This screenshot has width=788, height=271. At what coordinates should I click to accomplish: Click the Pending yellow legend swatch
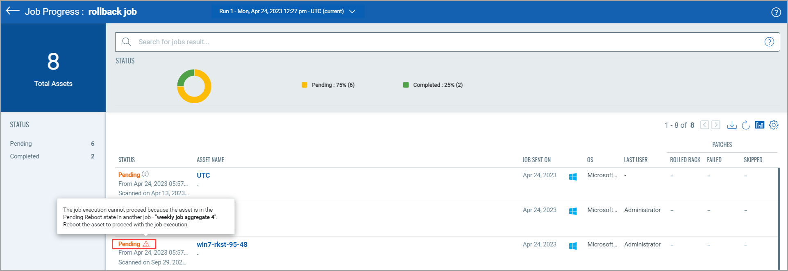pyautogui.click(x=304, y=85)
